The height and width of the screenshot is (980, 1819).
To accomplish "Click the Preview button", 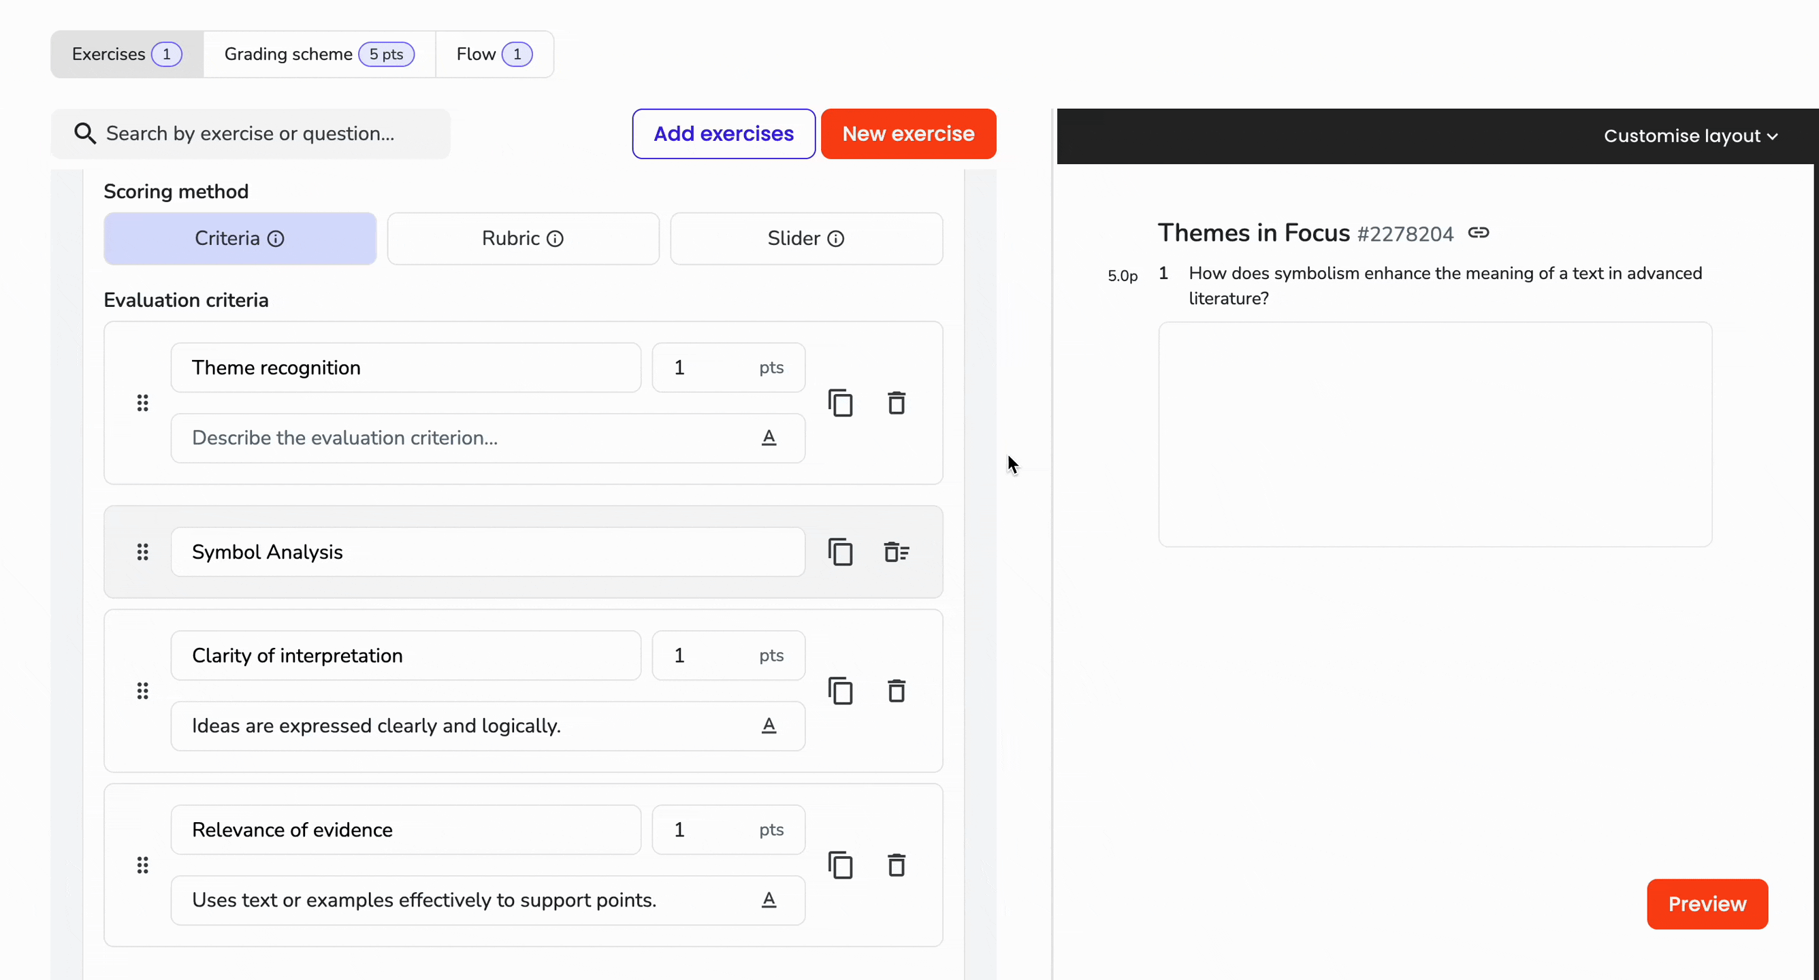I will coord(1707,904).
